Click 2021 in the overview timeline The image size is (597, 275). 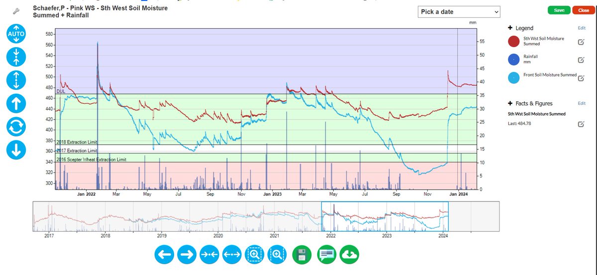pos(274,236)
